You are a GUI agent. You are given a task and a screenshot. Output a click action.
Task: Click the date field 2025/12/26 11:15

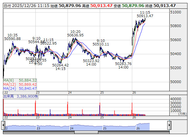pos(31,6)
